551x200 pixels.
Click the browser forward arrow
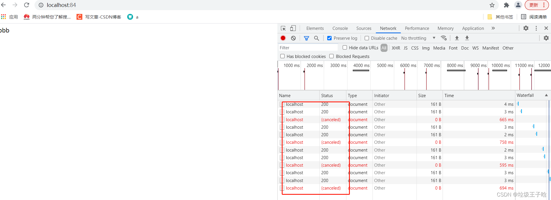click(15, 5)
